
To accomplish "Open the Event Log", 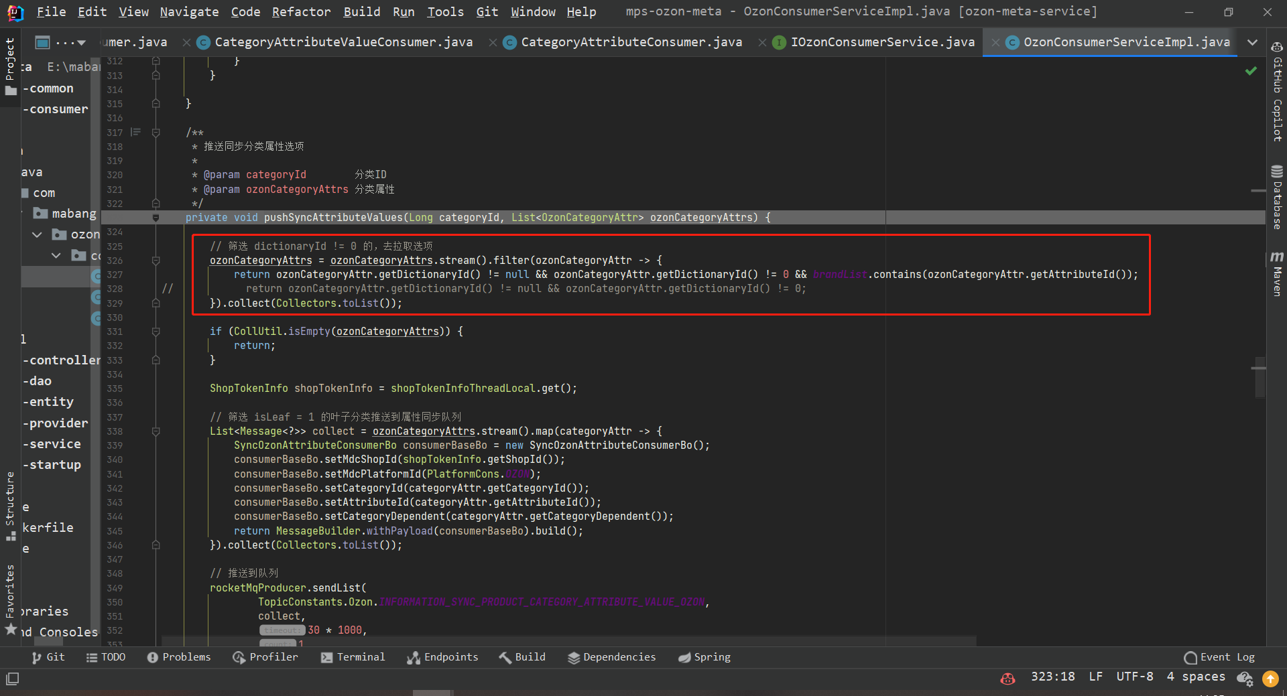I will (x=1219, y=657).
